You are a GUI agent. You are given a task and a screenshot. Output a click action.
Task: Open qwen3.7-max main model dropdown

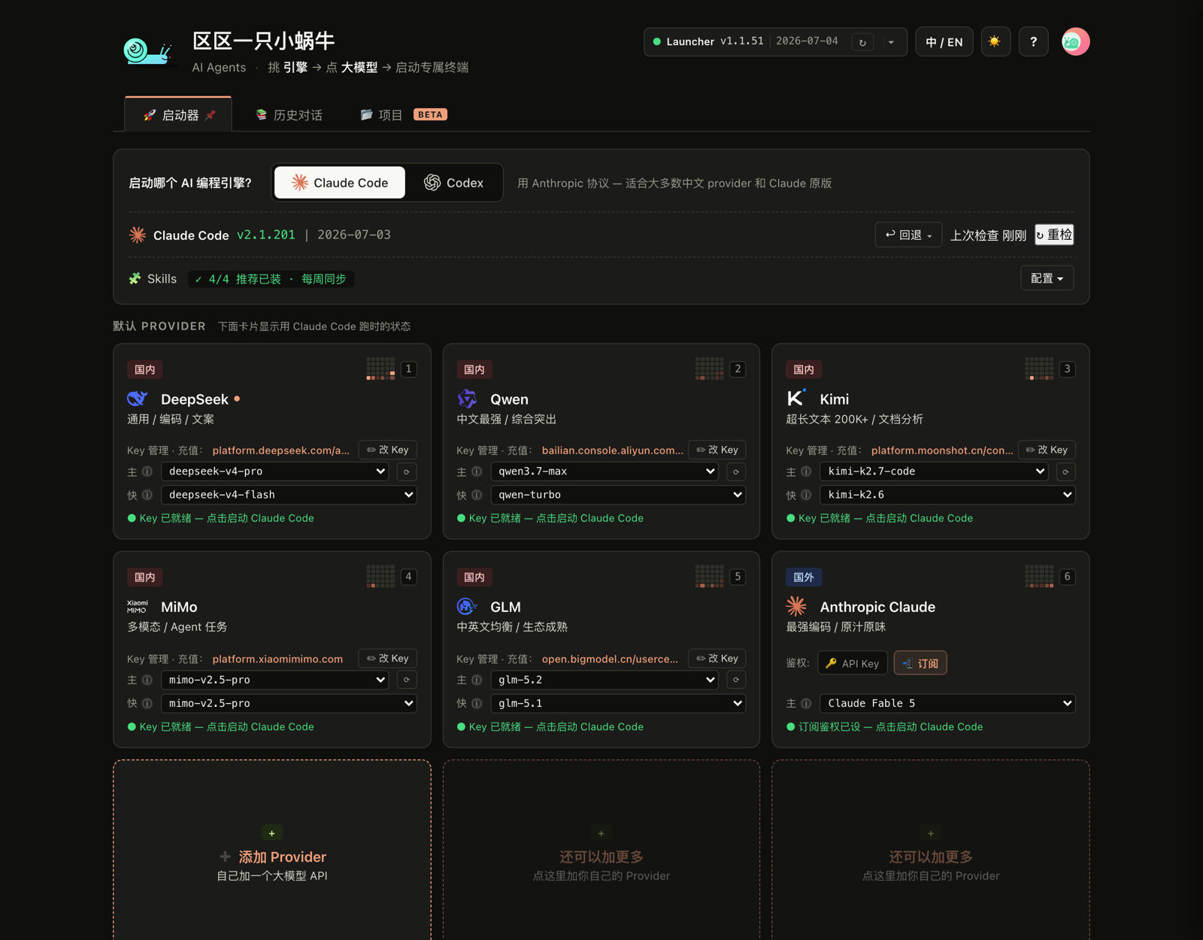[605, 472]
